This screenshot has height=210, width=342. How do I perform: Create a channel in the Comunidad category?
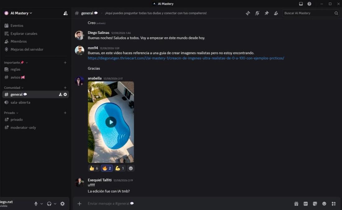(65, 88)
